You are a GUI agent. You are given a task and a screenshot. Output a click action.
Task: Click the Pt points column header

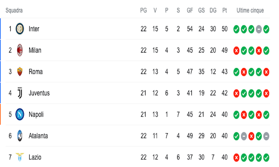(x=224, y=10)
